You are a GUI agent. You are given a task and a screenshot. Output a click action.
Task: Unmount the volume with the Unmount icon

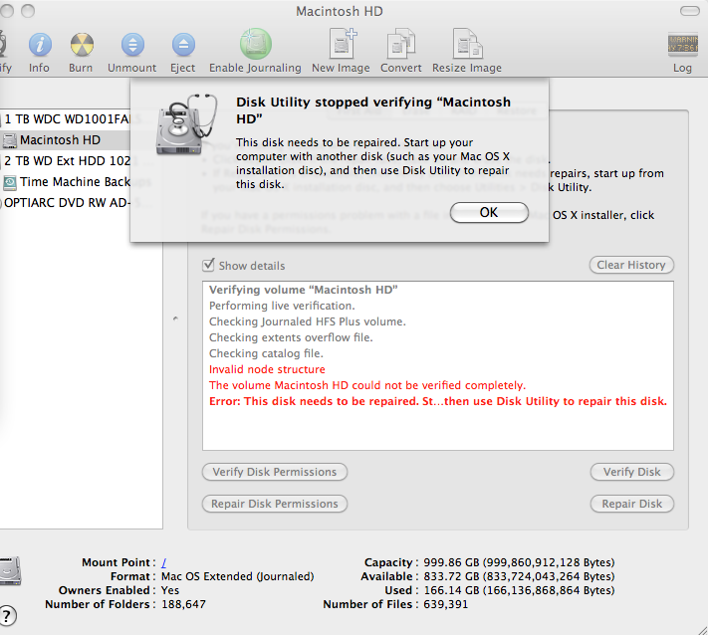coord(132,45)
